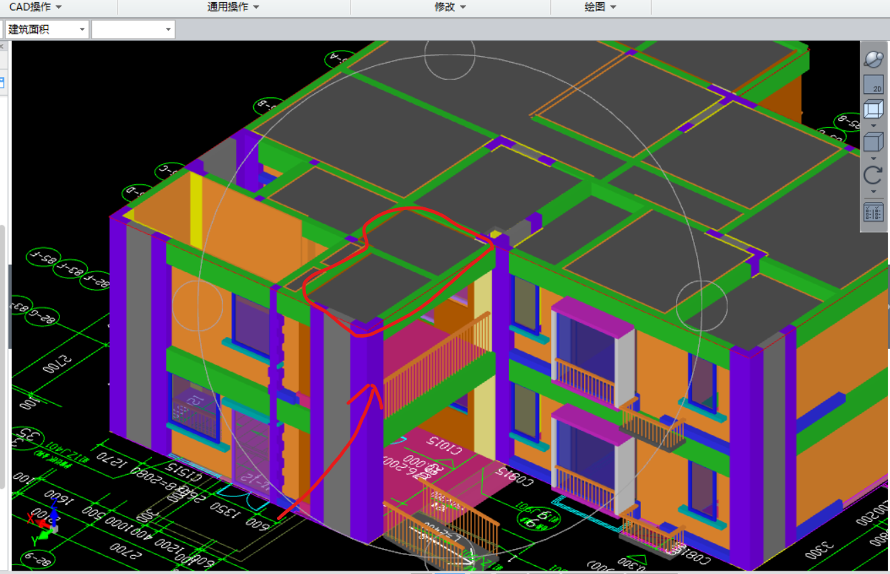Expand options arrow below the rotate icon
The width and height of the screenshot is (890, 574).
pos(873,192)
